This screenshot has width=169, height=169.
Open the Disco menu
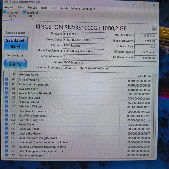[54, 8]
